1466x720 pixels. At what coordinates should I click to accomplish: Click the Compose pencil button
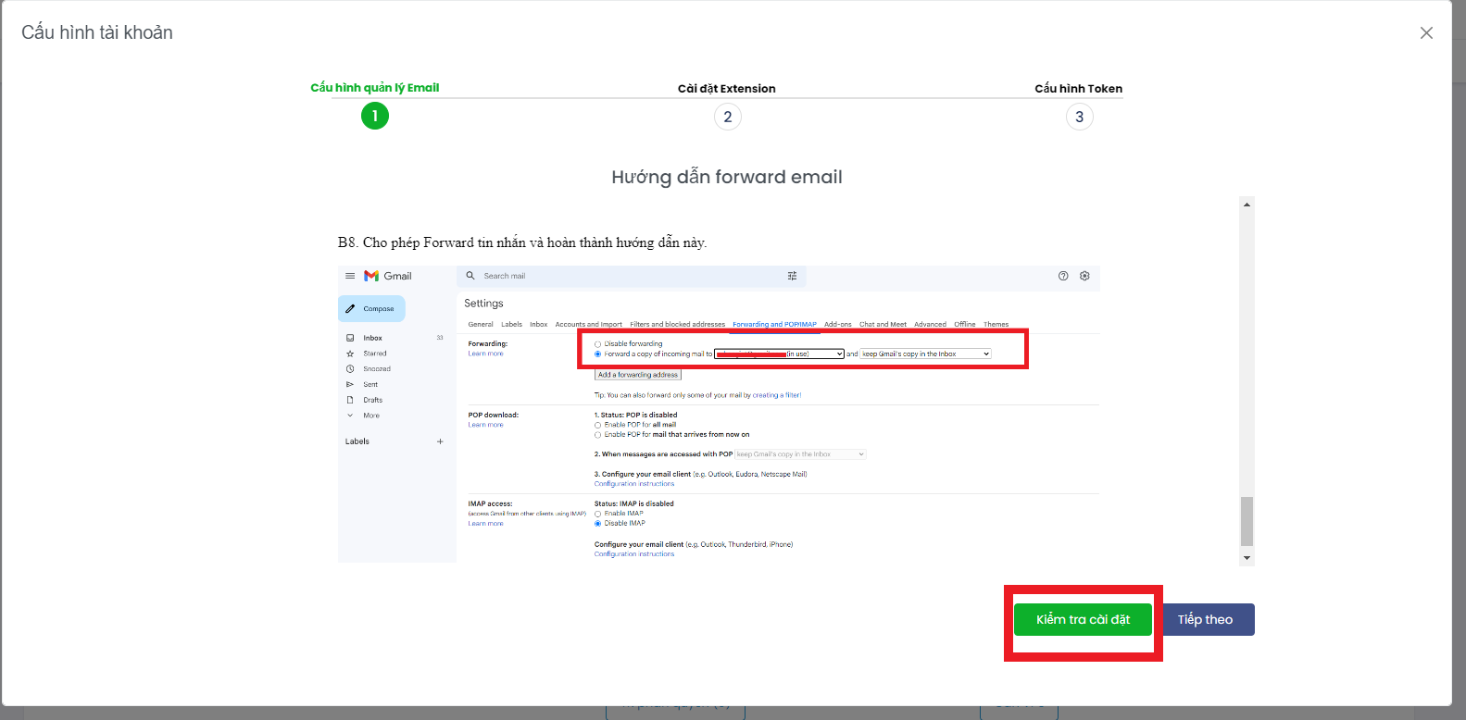pos(372,308)
